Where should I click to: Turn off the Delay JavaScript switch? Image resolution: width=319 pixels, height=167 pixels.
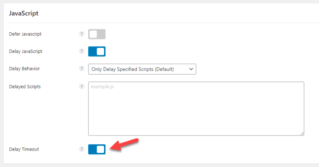click(97, 52)
